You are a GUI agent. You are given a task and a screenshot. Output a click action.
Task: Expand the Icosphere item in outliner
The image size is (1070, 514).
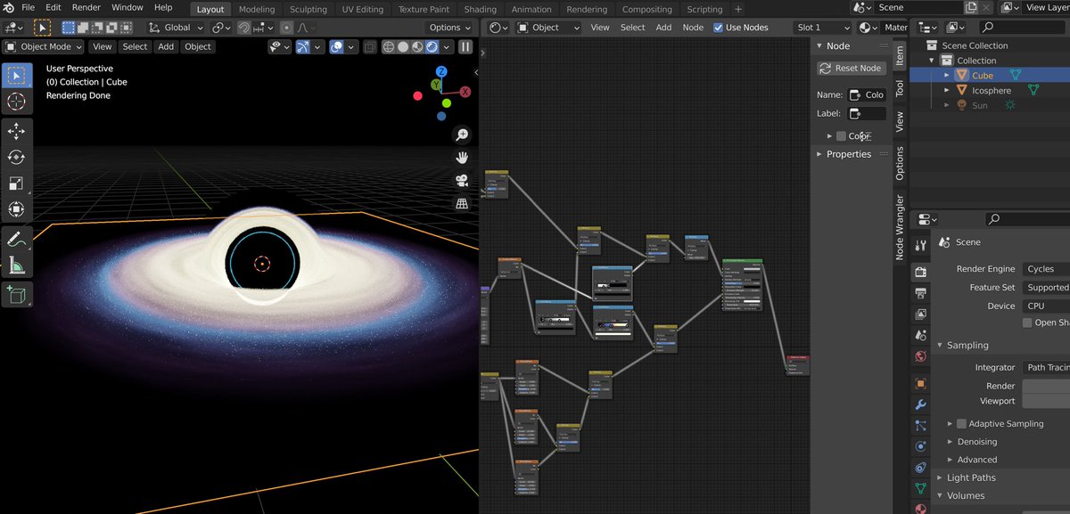[x=948, y=91]
